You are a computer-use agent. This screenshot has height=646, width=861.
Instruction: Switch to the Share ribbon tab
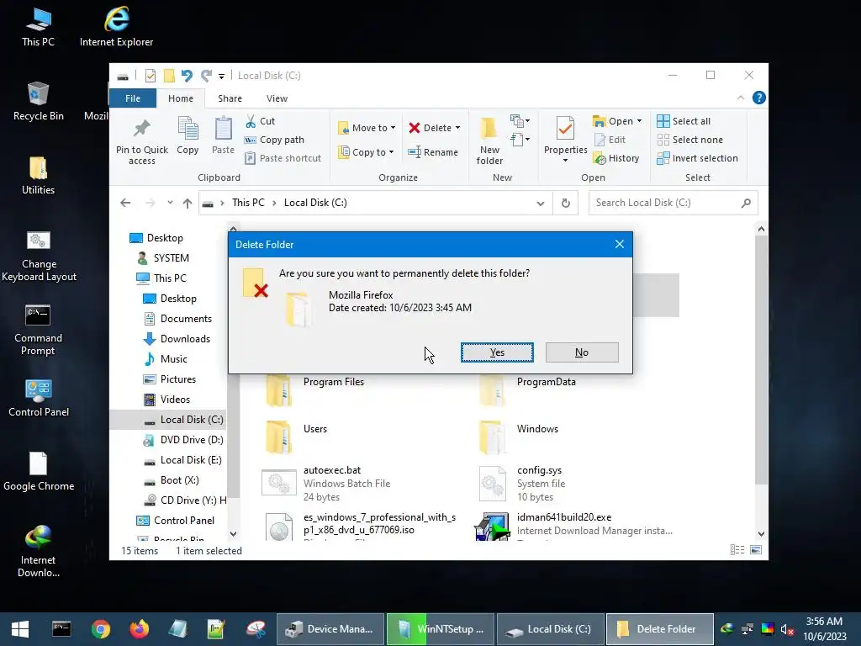(x=230, y=98)
